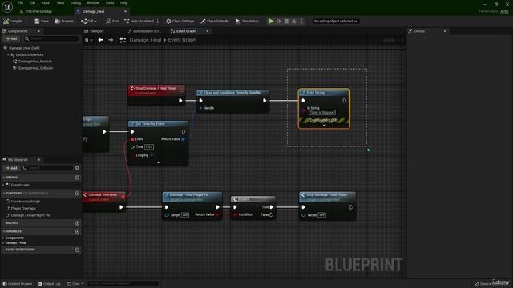Select DefaultSceneRoot in Components tree

(x=30, y=55)
